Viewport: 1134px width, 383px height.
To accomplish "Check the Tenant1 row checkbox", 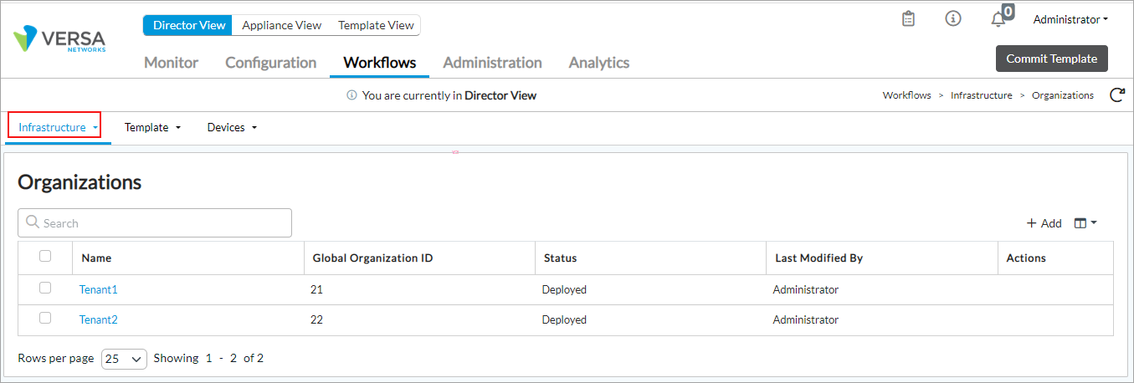I will [45, 289].
